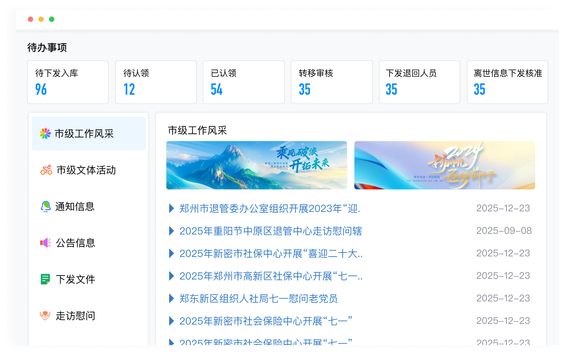The image size is (563, 355).
Task: Click the red close window dot
Action: point(30,19)
